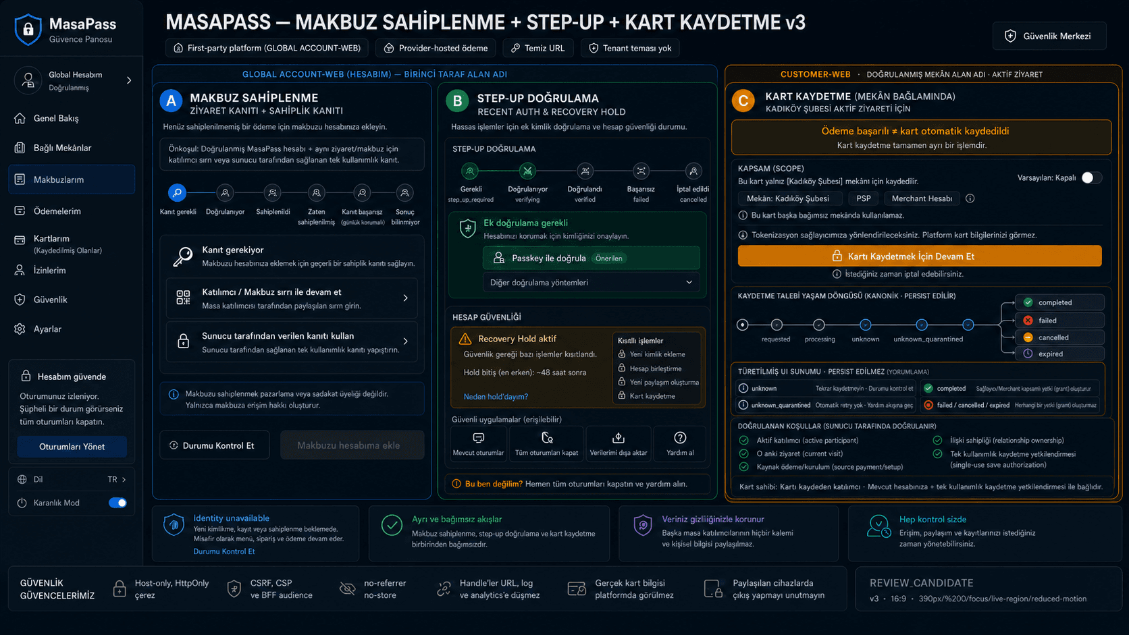Screen dimensions: 1129x635
Task: Click Passkey ile doğrula option
Action: point(591,258)
